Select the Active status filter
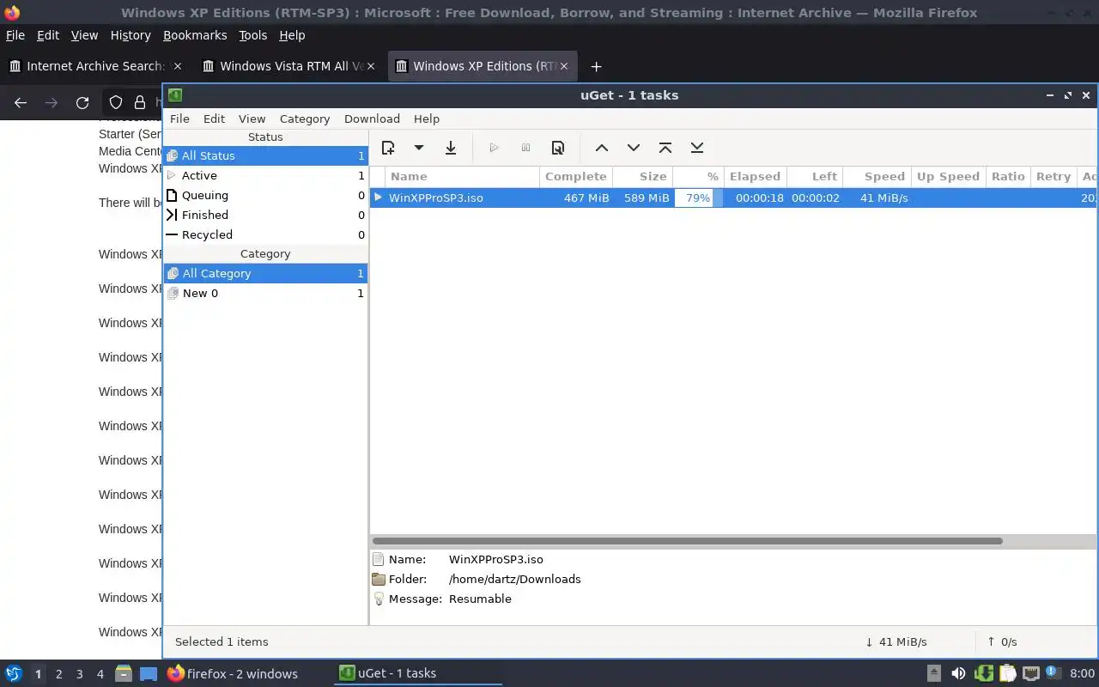The image size is (1099, 687). coord(265,175)
